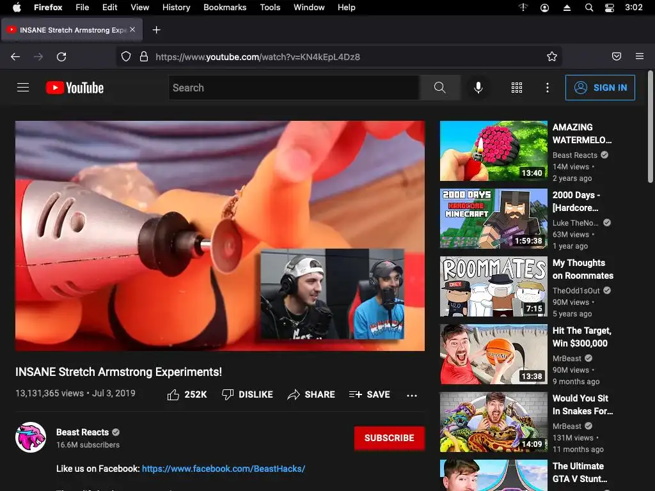Click the eject icon in menu bar

pos(567,8)
